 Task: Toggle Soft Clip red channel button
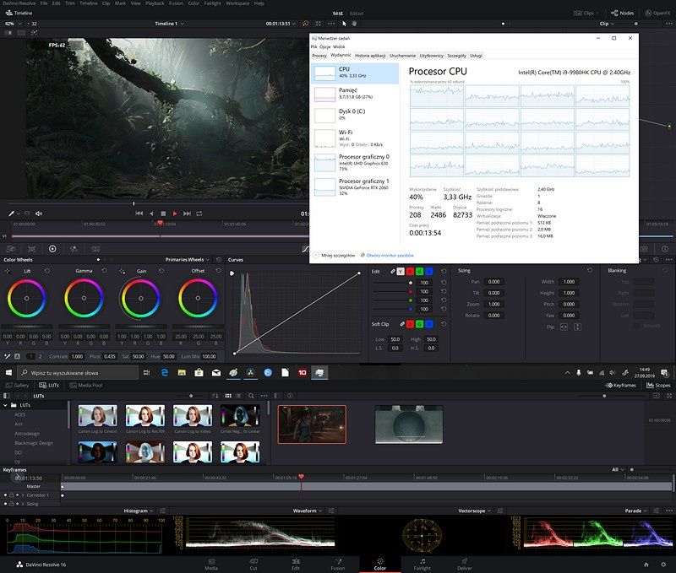click(410, 324)
